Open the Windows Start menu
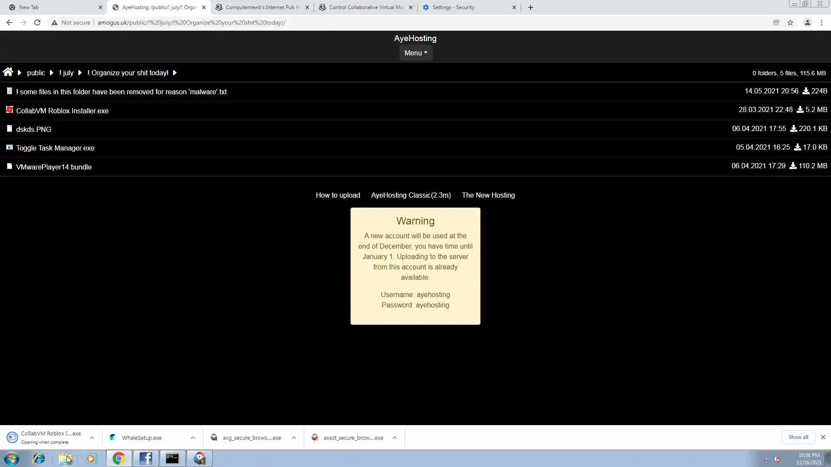The width and height of the screenshot is (831, 467). (12, 458)
